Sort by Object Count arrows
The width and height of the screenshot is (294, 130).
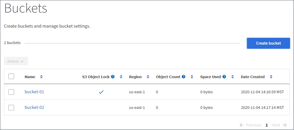pos(192,77)
